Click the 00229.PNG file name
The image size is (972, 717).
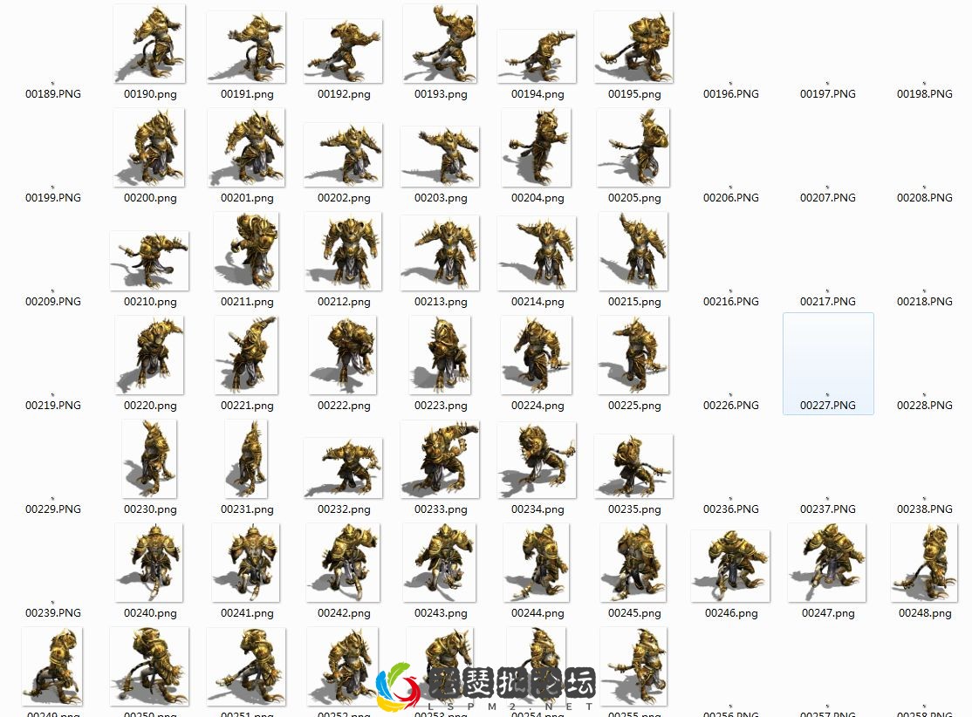pyautogui.click(x=52, y=509)
